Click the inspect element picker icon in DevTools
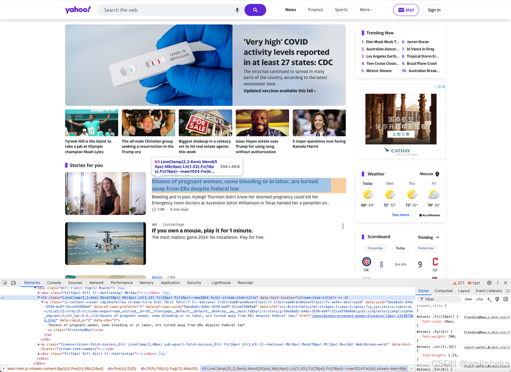This screenshot has width=511, height=372. point(5,282)
